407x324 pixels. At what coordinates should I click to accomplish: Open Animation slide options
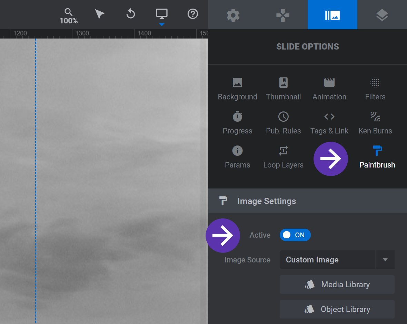click(329, 89)
